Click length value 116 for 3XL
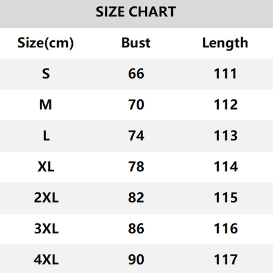Screen dimensions: 273x273 (x=225, y=229)
